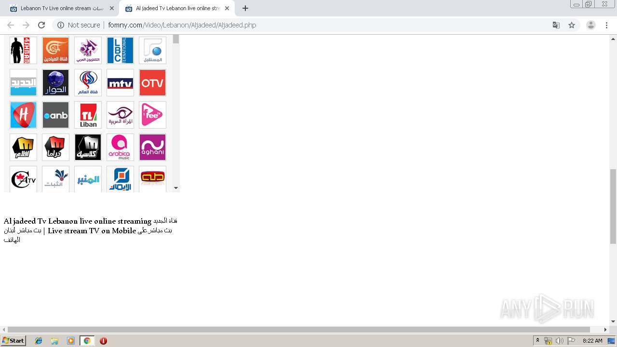Image resolution: width=617 pixels, height=347 pixels.
Task: Select the Future TV (المستقبل) channel logo
Action: click(x=152, y=50)
